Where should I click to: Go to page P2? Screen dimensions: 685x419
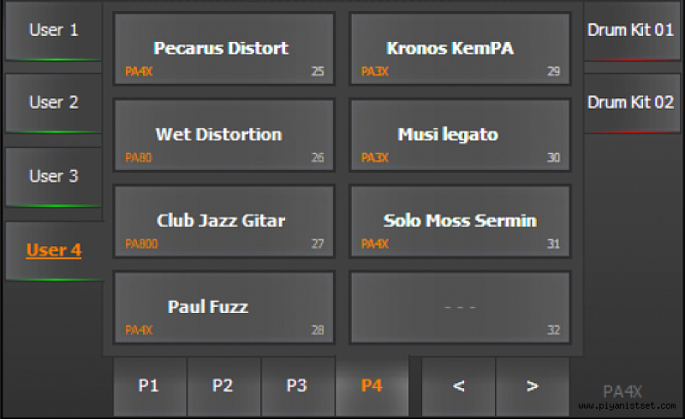pos(223,387)
